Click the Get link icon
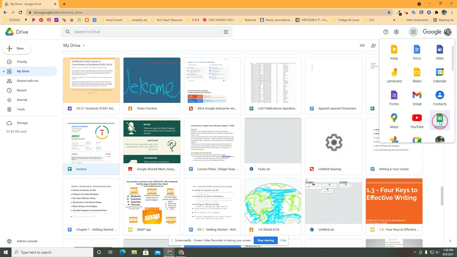The height and width of the screenshot is (257, 457). coord(362,45)
